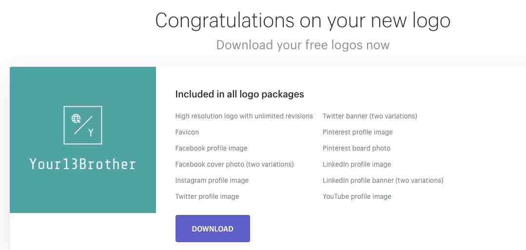The height and width of the screenshot is (250, 526).
Task: Click the Favicon list item
Action: click(x=187, y=132)
